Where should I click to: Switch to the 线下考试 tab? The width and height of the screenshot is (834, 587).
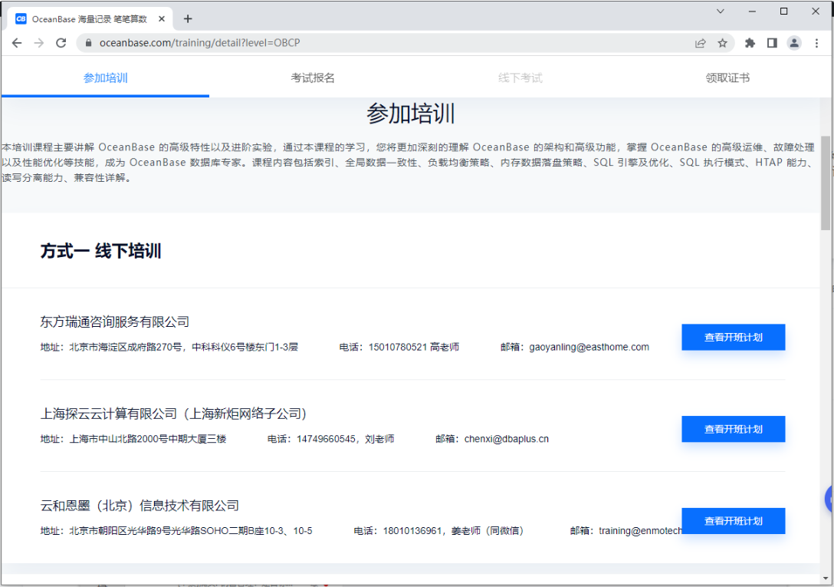click(x=520, y=78)
